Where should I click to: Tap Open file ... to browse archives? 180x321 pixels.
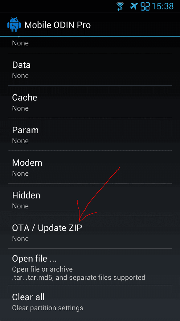point(90,267)
